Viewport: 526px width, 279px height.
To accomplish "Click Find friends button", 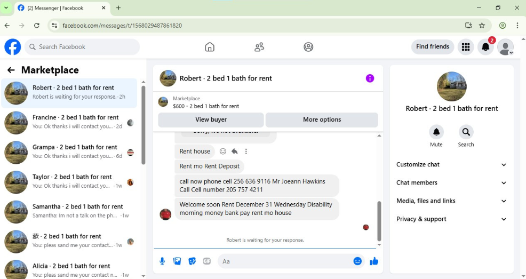I will coord(433,46).
